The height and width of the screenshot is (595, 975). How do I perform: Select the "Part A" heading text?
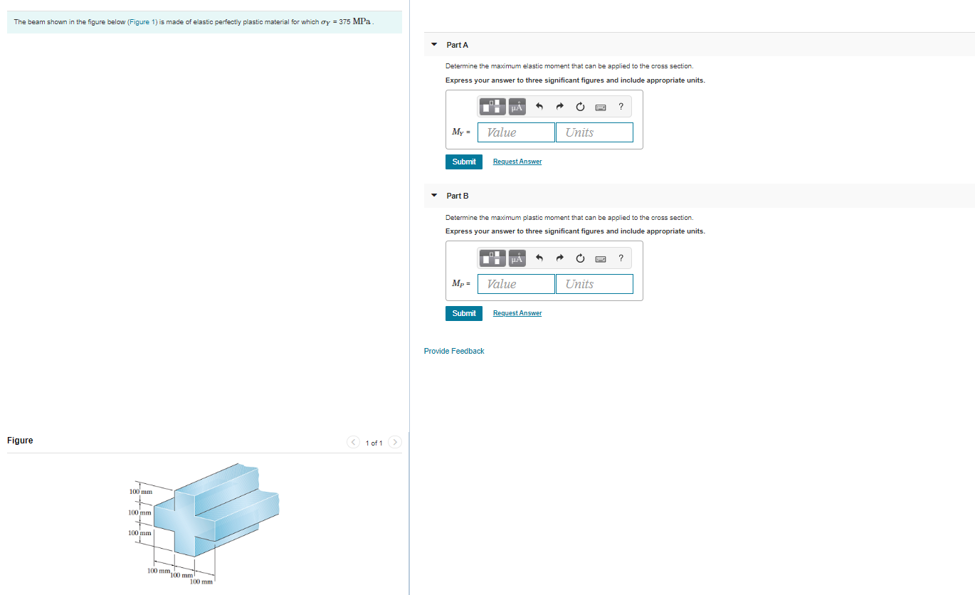pyautogui.click(x=458, y=45)
